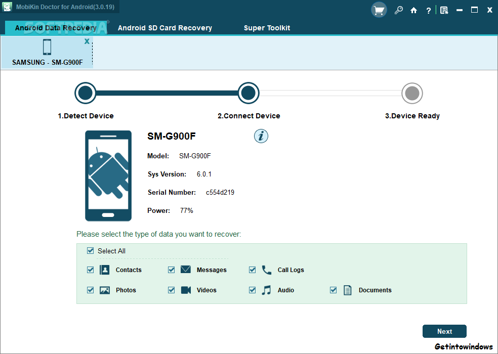Click the Contacts person icon
This screenshot has width=498, height=354.
[104, 270]
